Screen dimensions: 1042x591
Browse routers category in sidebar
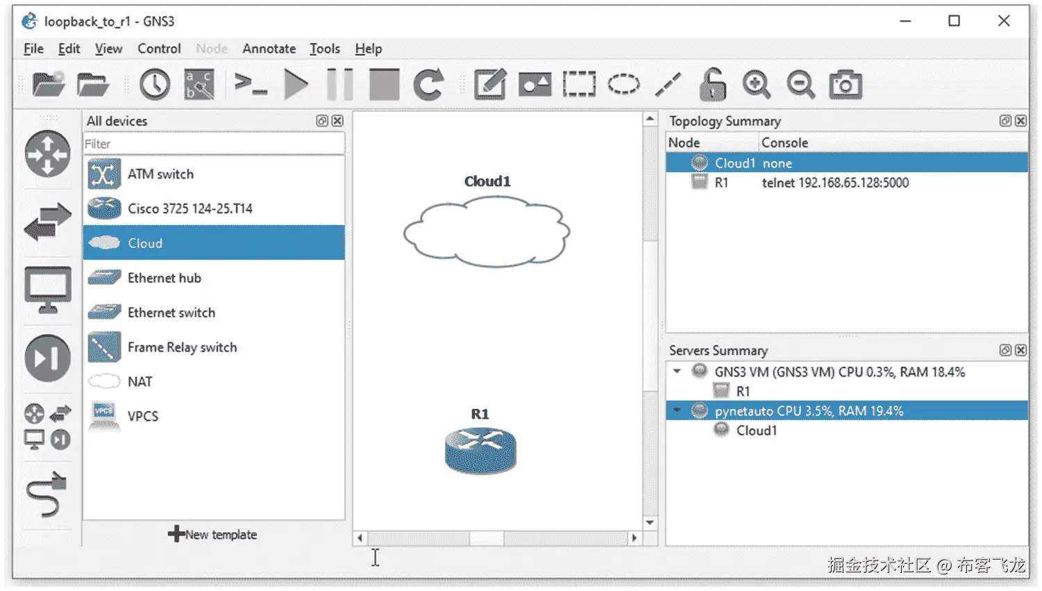point(48,153)
